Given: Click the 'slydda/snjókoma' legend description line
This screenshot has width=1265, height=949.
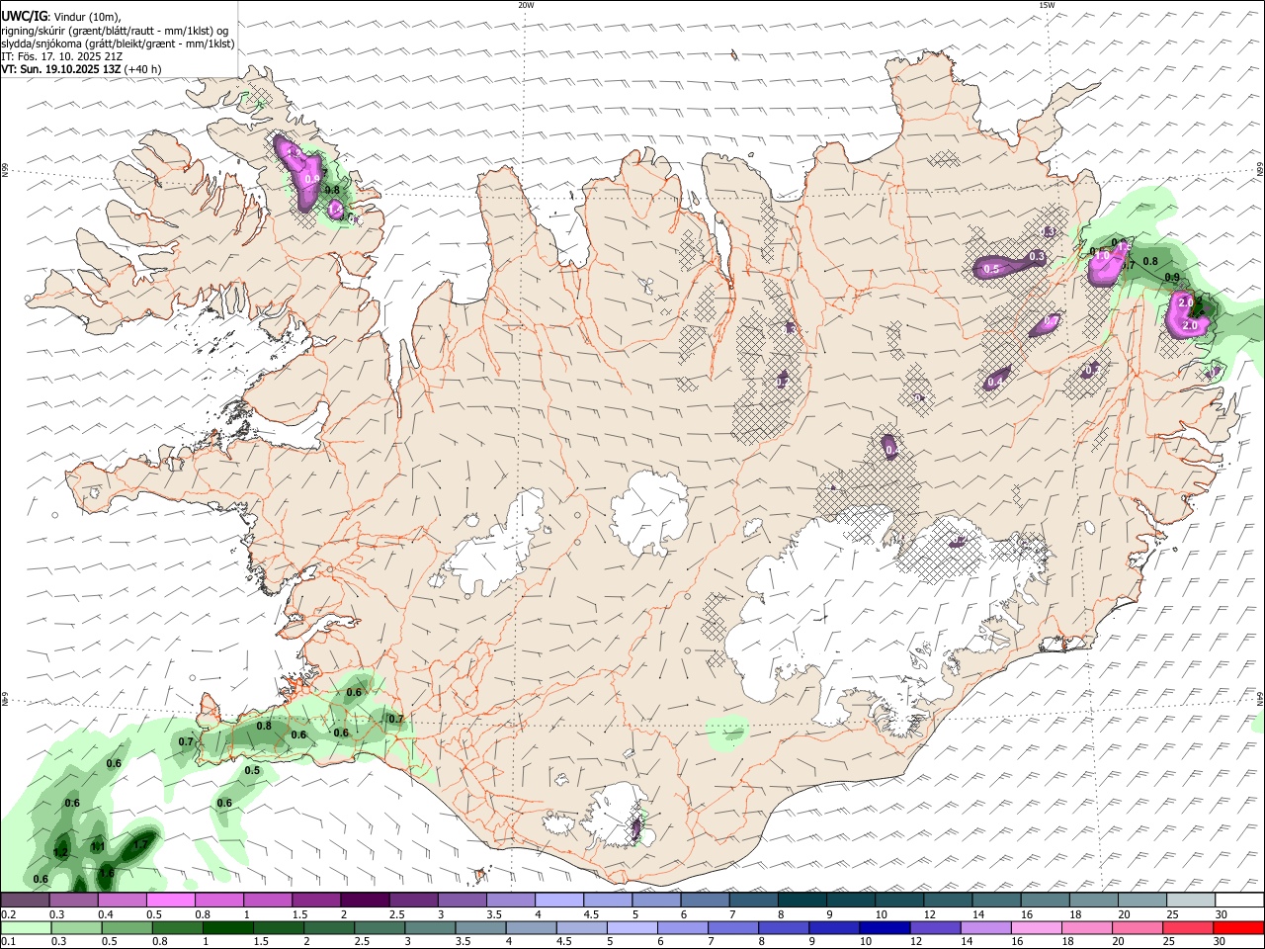Looking at the screenshot, I should [119, 43].
